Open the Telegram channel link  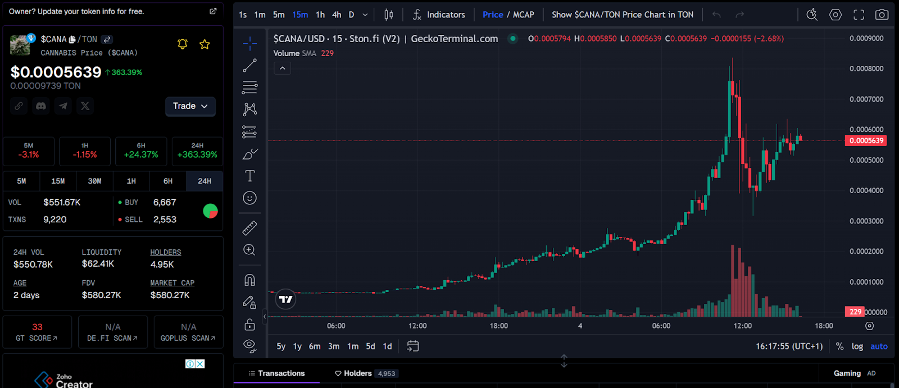tap(63, 106)
